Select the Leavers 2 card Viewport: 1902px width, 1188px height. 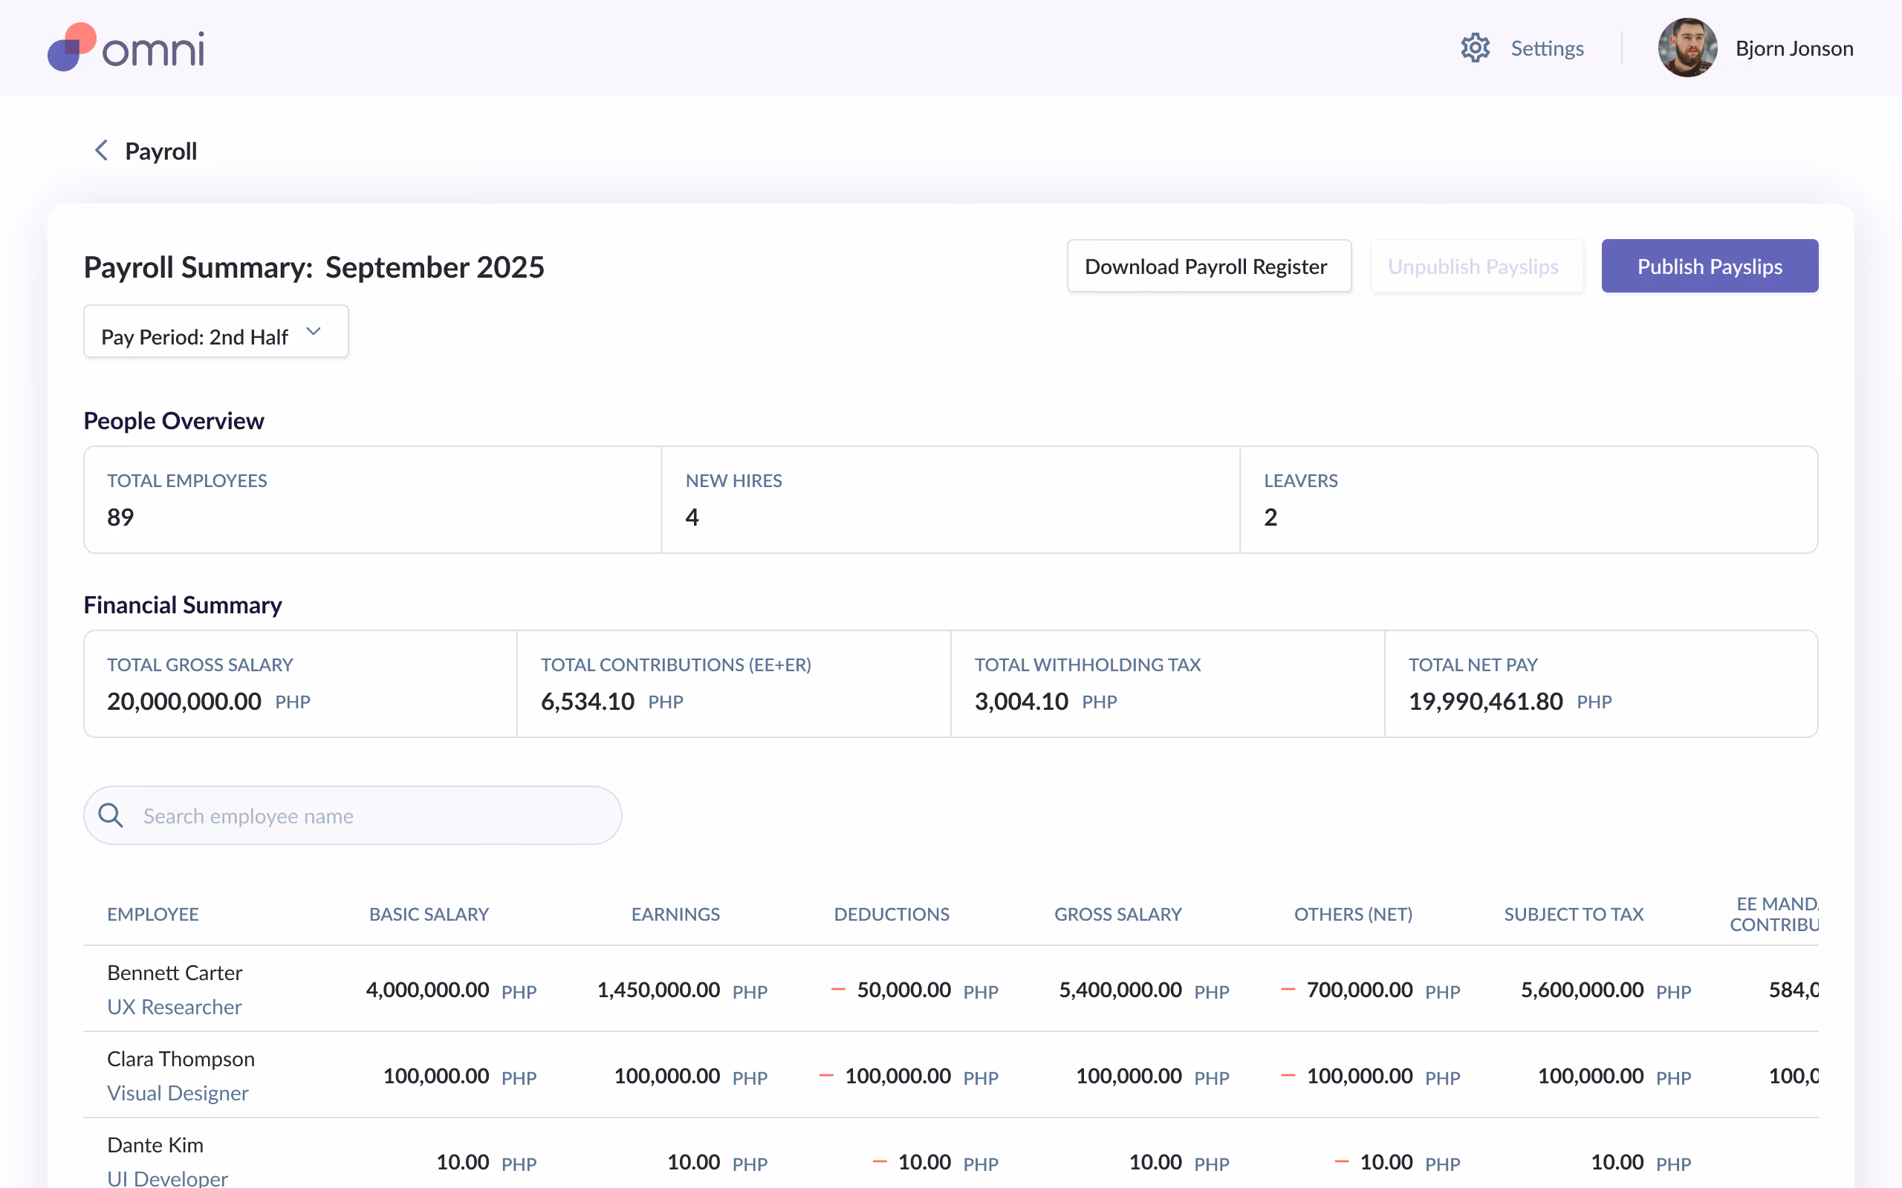pyautogui.click(x=1529, y=500)
